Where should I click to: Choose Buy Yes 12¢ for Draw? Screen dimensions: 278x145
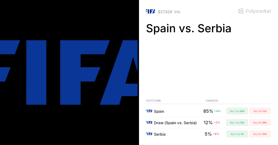pyautogui.click(x=237, y=122)
